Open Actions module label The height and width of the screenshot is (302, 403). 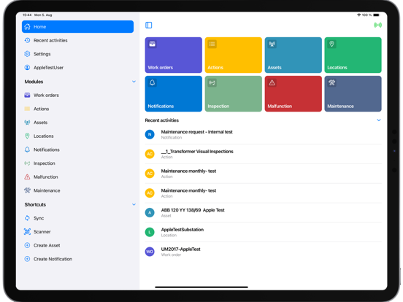pyautogui.click(x=42, y=109)
